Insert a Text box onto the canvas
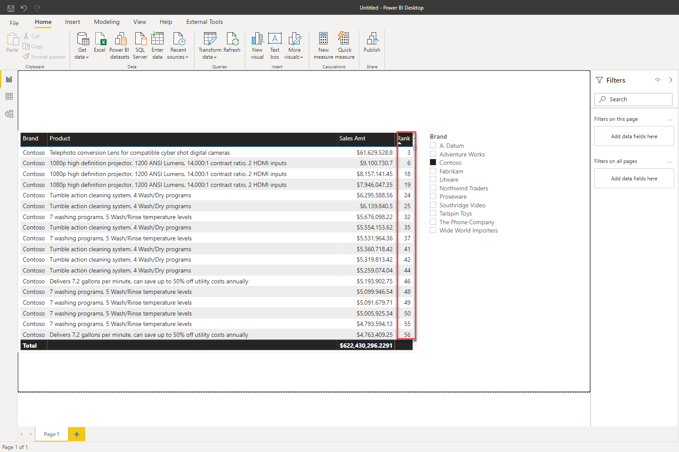The width and height of the screenshot is (679, 452). pyautogui.click(x=274, y=45)
